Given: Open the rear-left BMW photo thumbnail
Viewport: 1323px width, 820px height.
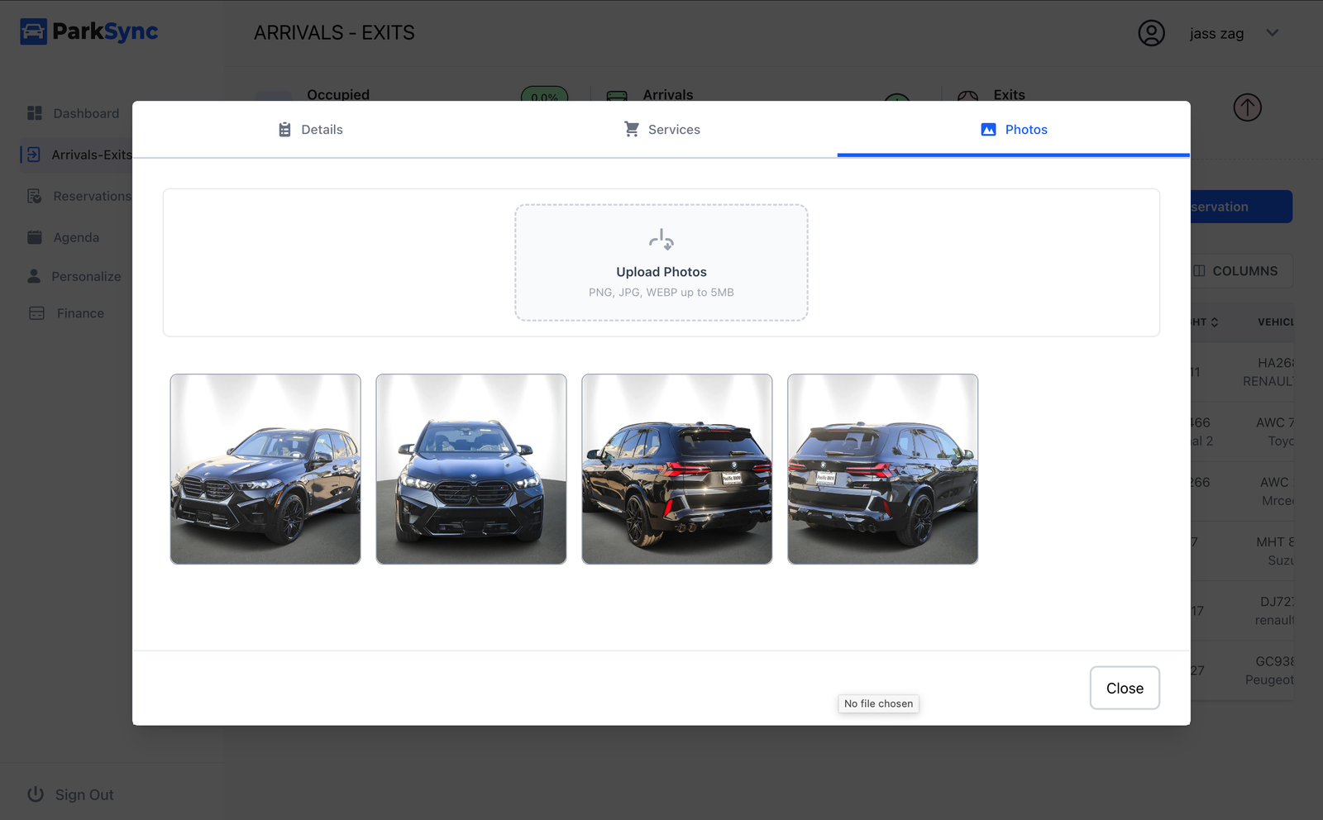Looking at the screenshot, I should 883,470.
